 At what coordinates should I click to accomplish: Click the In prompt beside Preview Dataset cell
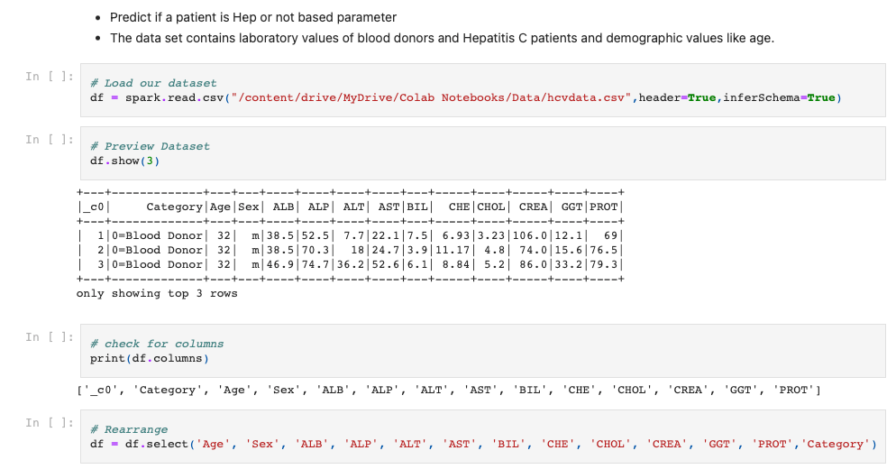pyautogui.click(x=48, y=139)
